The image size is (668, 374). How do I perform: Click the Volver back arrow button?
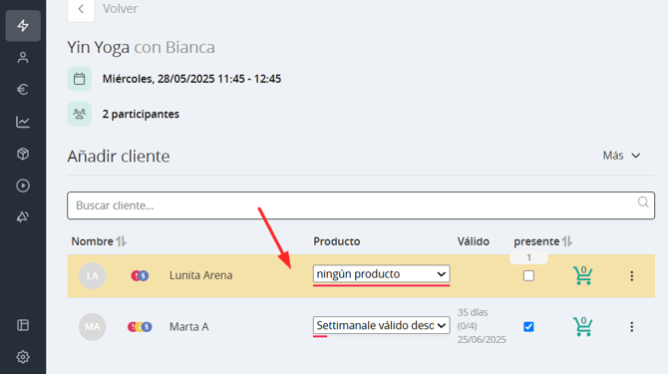(x=81, y=9)
